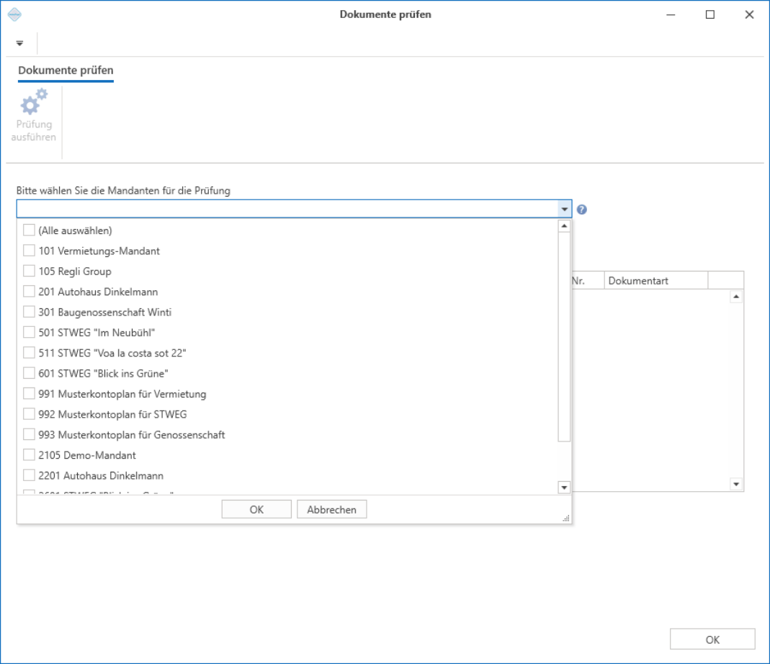
Task: Click the Prüfung ausführen gear icon
Action: pyautogui.click(x=34, y=101)
